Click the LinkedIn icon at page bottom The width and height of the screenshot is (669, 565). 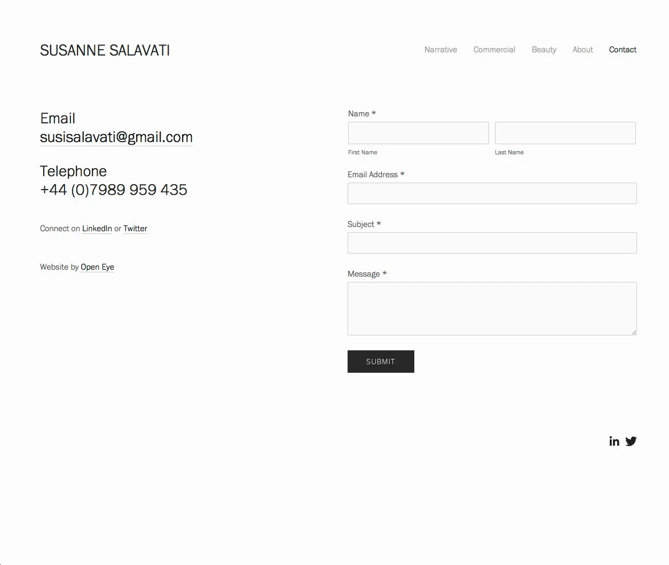click(x=614, y=441)
